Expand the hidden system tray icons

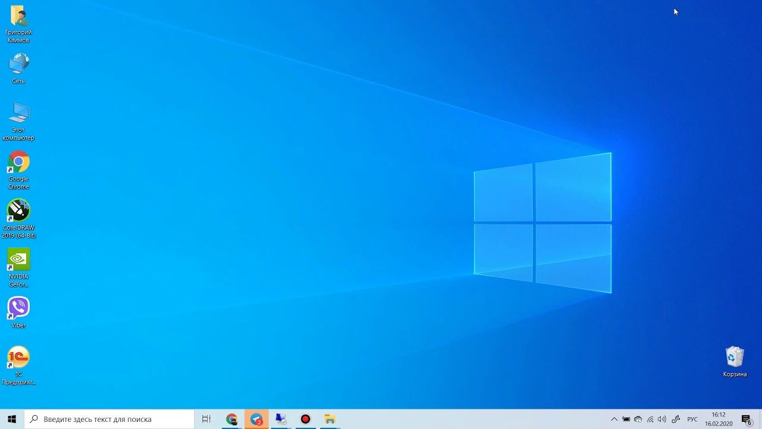(614, 419)
